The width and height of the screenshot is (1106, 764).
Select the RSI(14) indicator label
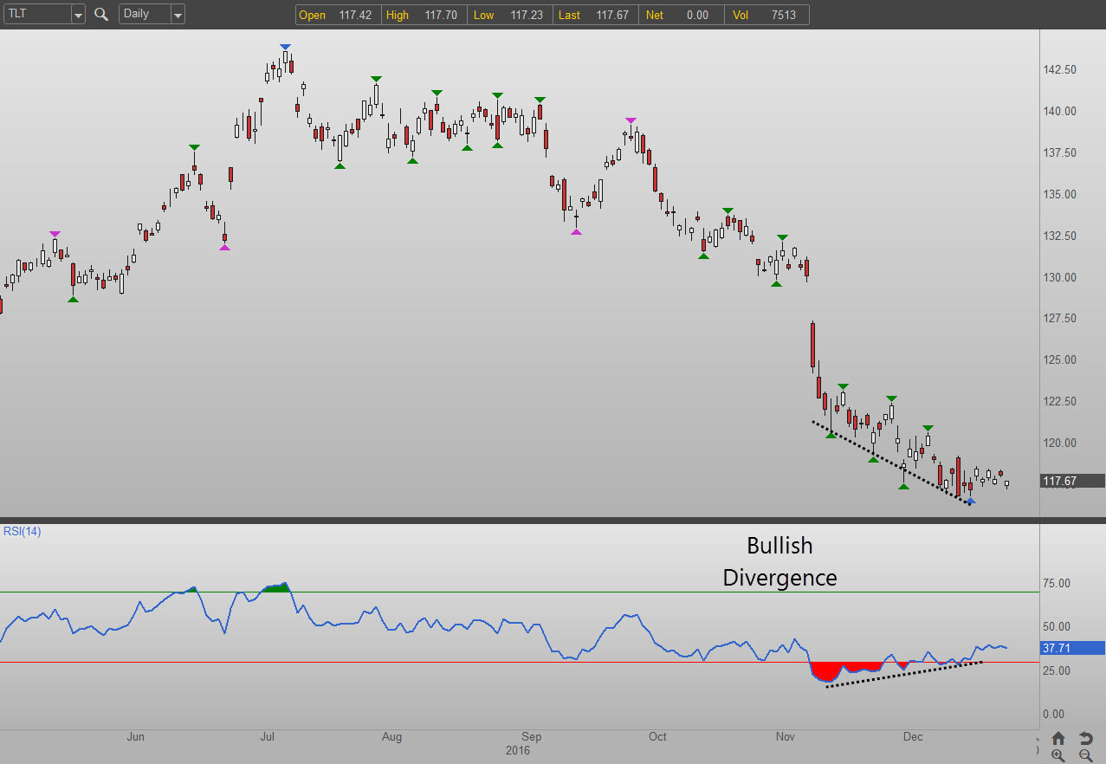[x=22, y=532]
